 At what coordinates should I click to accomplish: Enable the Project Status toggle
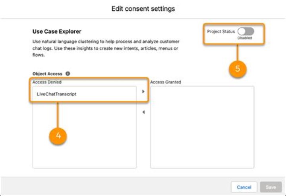(246, 31)
